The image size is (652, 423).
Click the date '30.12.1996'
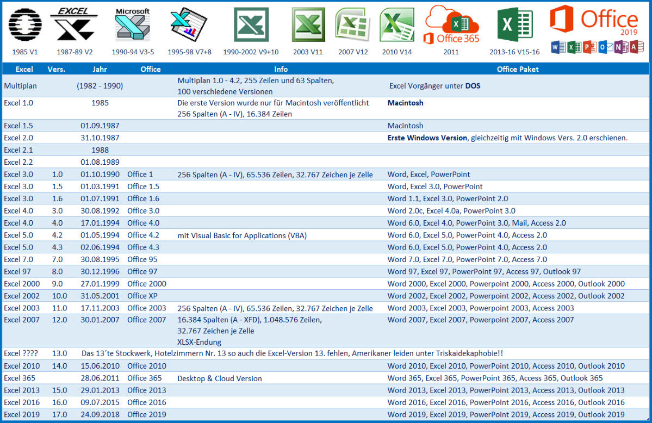tap(100, 271)
